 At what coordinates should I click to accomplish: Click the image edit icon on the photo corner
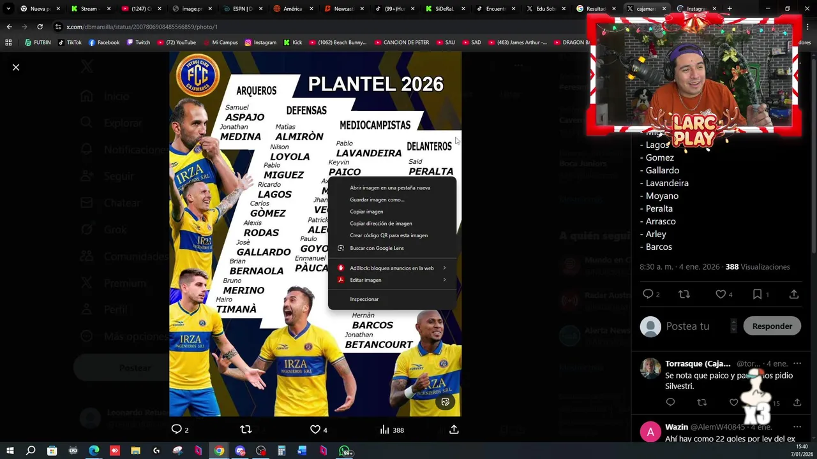coord(446,402)
